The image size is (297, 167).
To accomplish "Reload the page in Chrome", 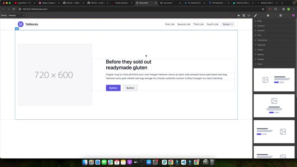I will pyautogui.click(x=13, y=9).
